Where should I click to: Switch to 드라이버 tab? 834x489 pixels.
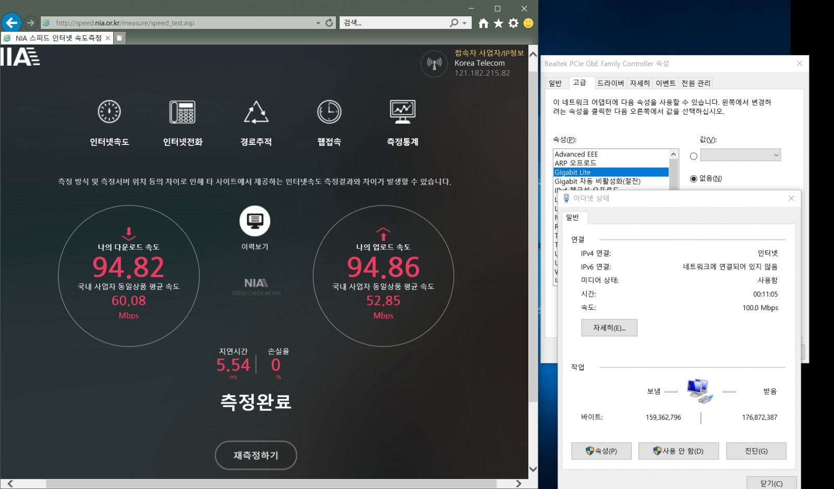610,83
